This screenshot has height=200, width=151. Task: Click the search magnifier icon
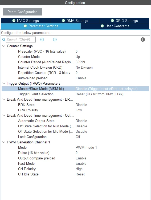[4, 40]
